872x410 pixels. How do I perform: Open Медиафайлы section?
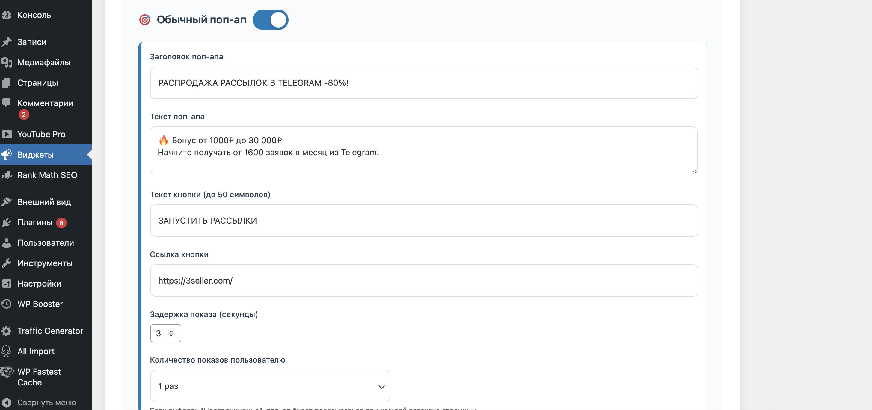46,62
